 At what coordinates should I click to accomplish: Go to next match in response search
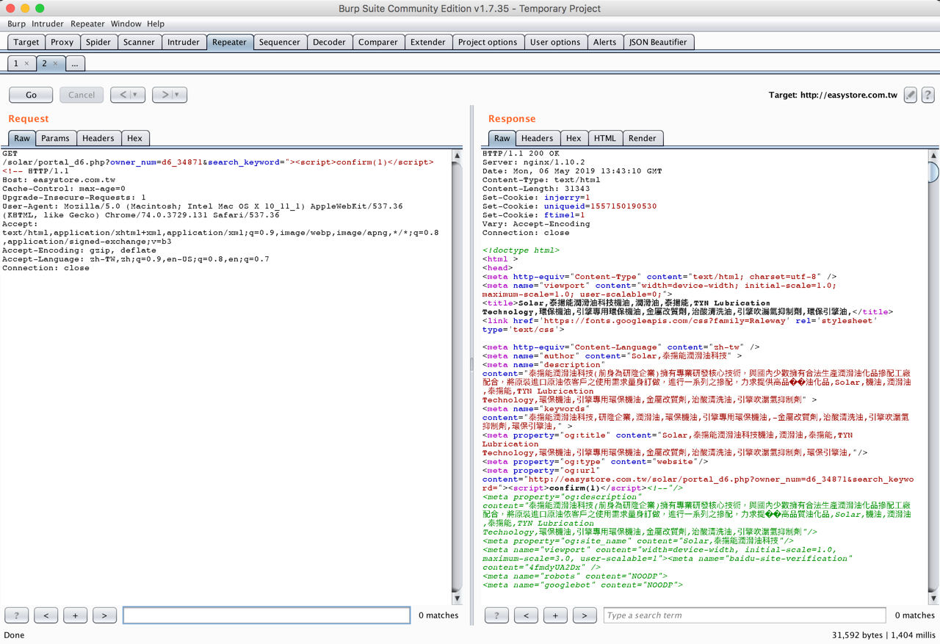[585, 615]
